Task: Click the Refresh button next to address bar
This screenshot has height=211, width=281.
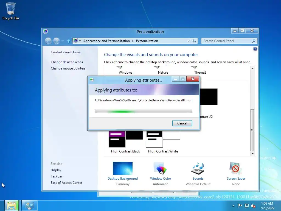Action: [194, 41]
